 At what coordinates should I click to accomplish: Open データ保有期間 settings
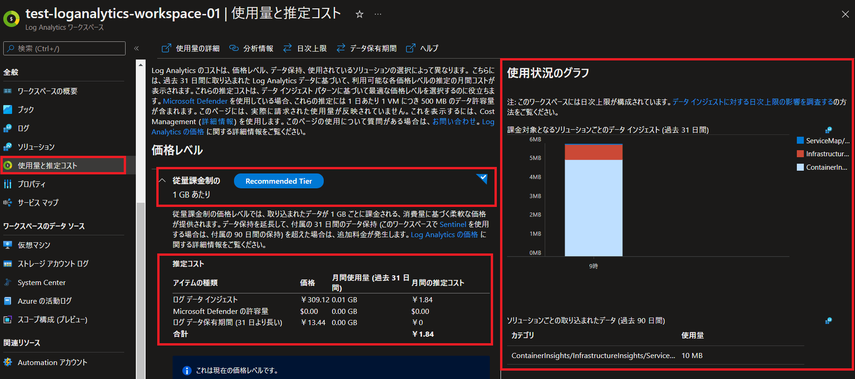(x=367, y=48)
